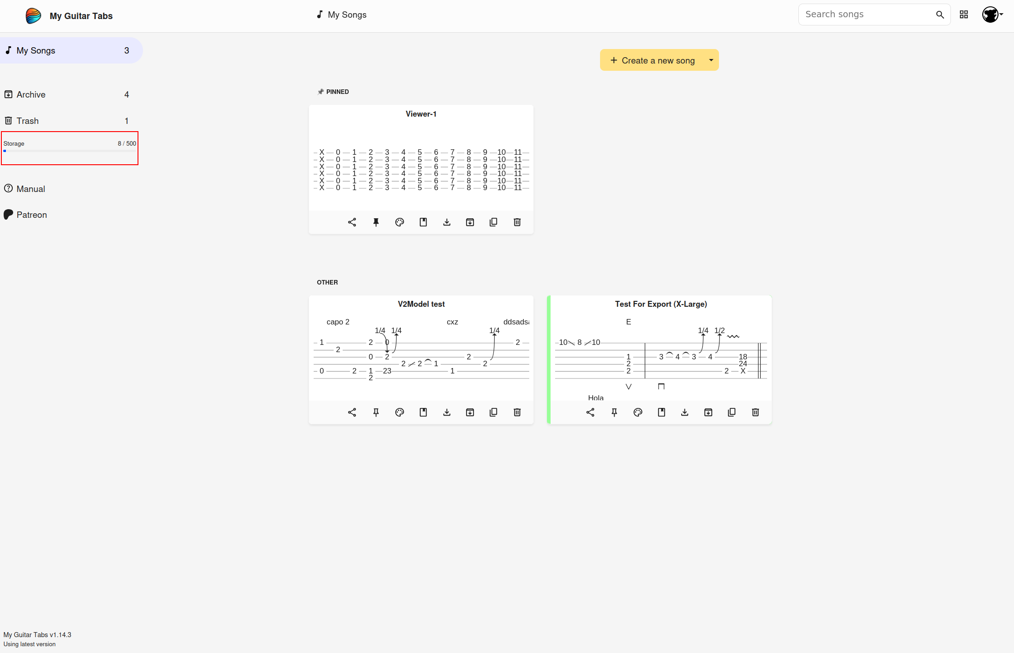Duplicate the V2Model test song
The width and height of the screenshot is (1014, 653).
point(493,412)
